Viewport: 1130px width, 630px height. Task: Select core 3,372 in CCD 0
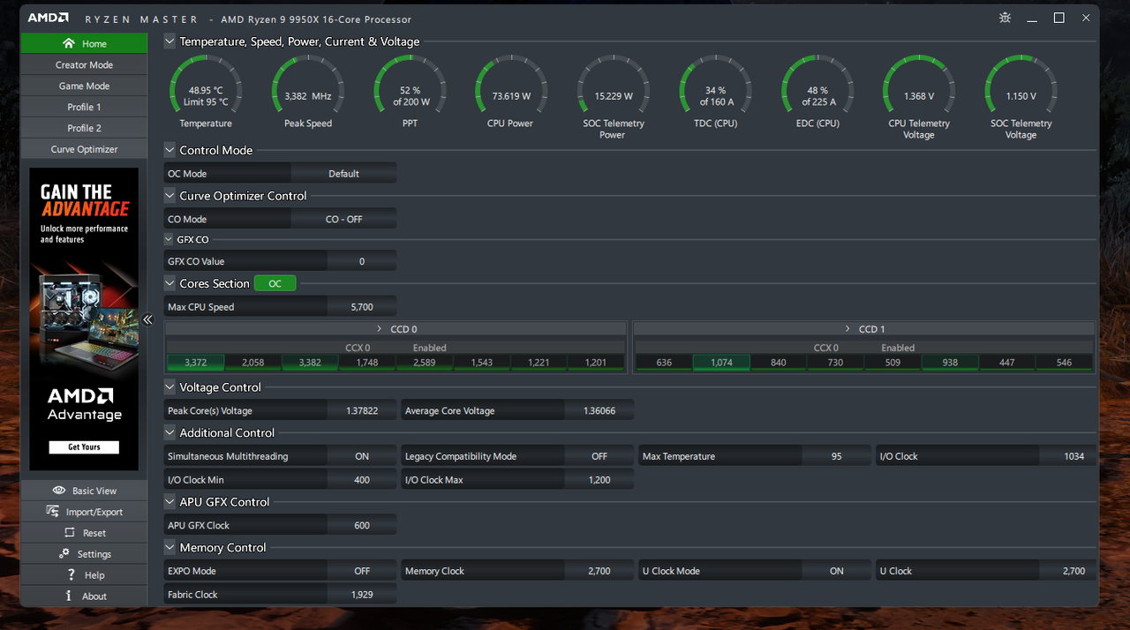[x=195, y=363]
